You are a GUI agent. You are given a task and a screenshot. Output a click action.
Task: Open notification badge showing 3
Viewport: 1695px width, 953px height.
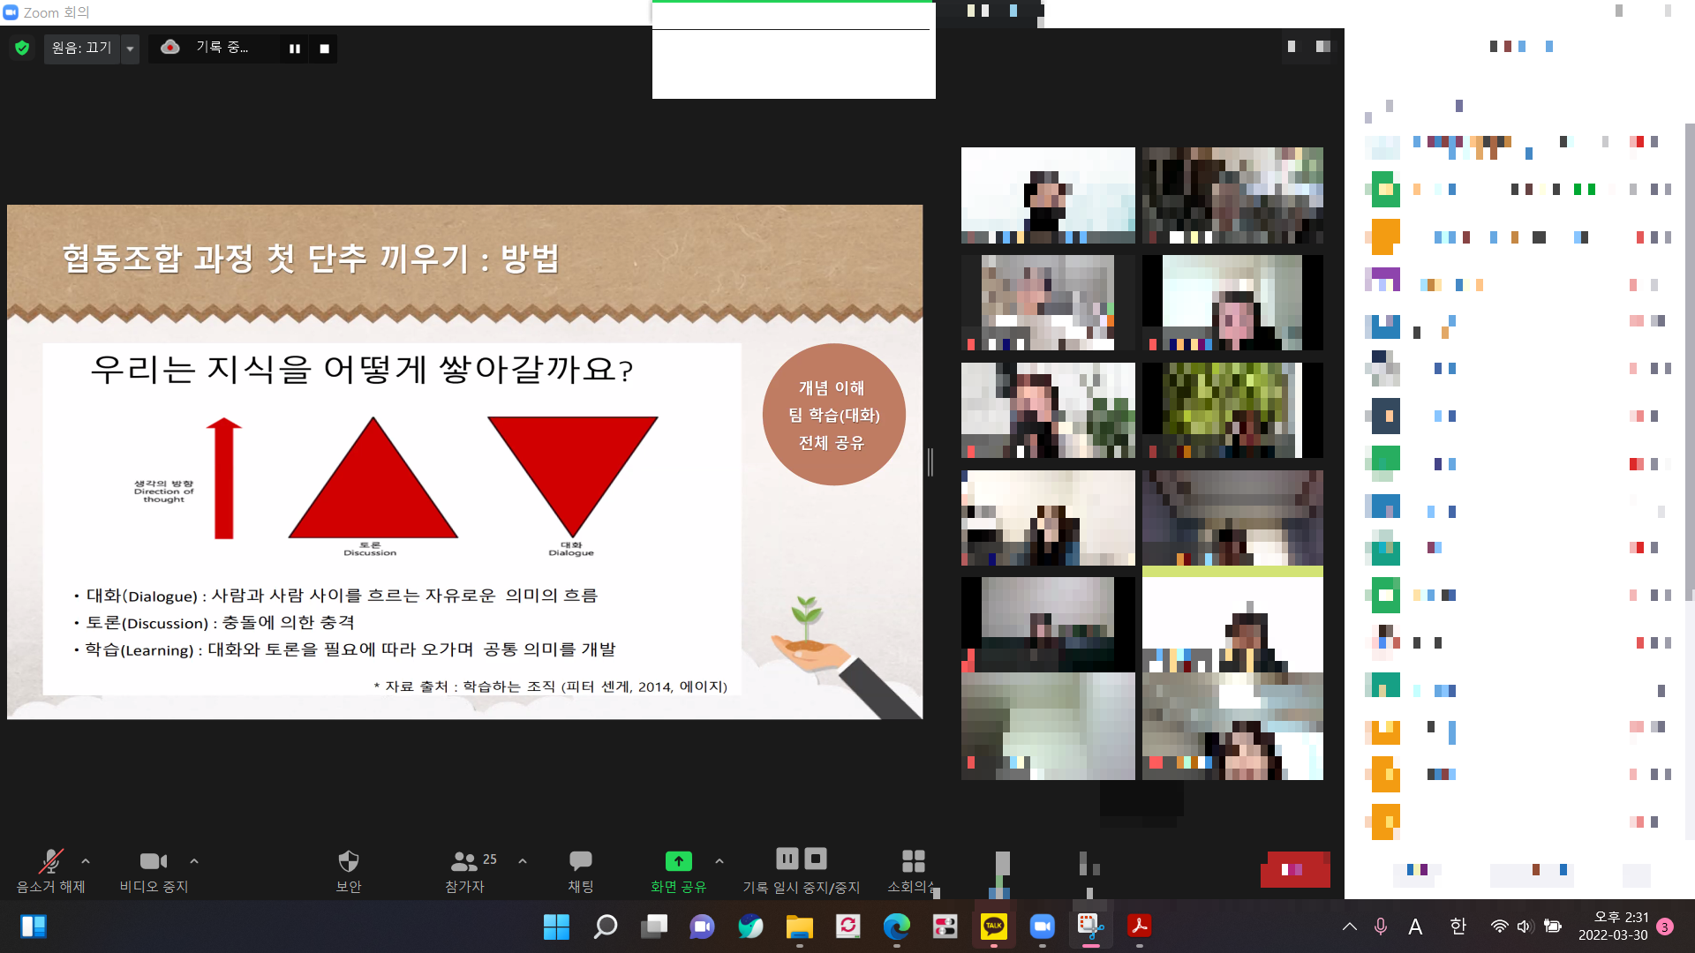click(x=1665, y=927)
